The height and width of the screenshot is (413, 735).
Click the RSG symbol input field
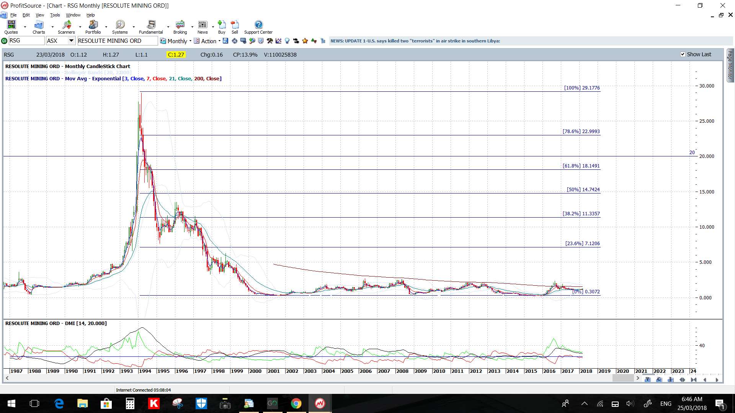(26, 41)
